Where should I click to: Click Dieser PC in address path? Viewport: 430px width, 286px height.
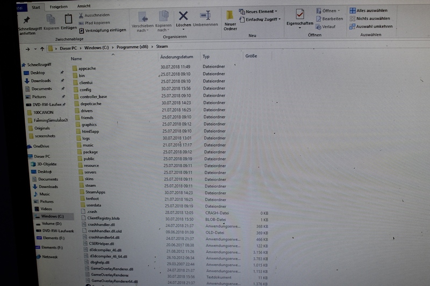(x=68, y=48)
